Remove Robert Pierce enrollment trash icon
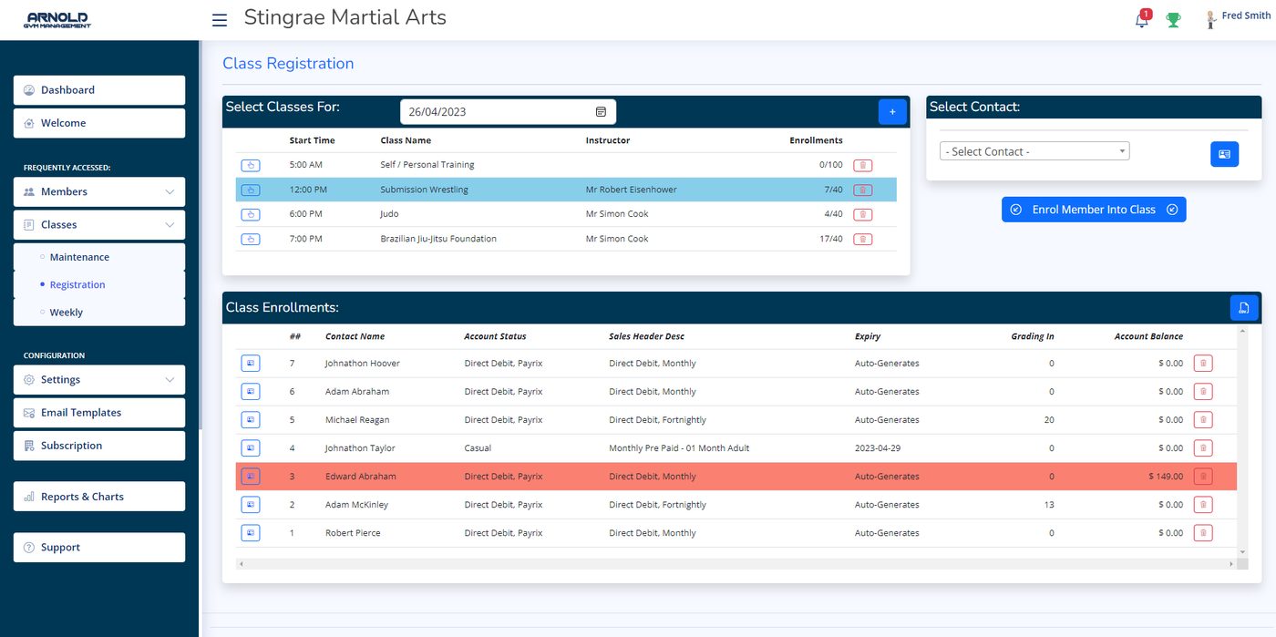 [1203, 532]
